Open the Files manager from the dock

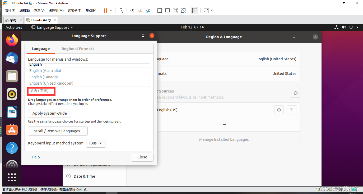click(12, 76)
